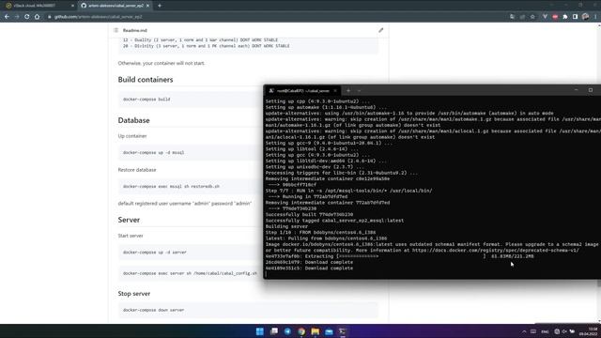Open the Chrome taskbar icon

click(301, 331)
